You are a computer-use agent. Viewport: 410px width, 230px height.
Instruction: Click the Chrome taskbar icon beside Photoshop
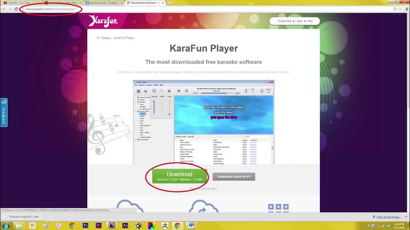point(72,226)
